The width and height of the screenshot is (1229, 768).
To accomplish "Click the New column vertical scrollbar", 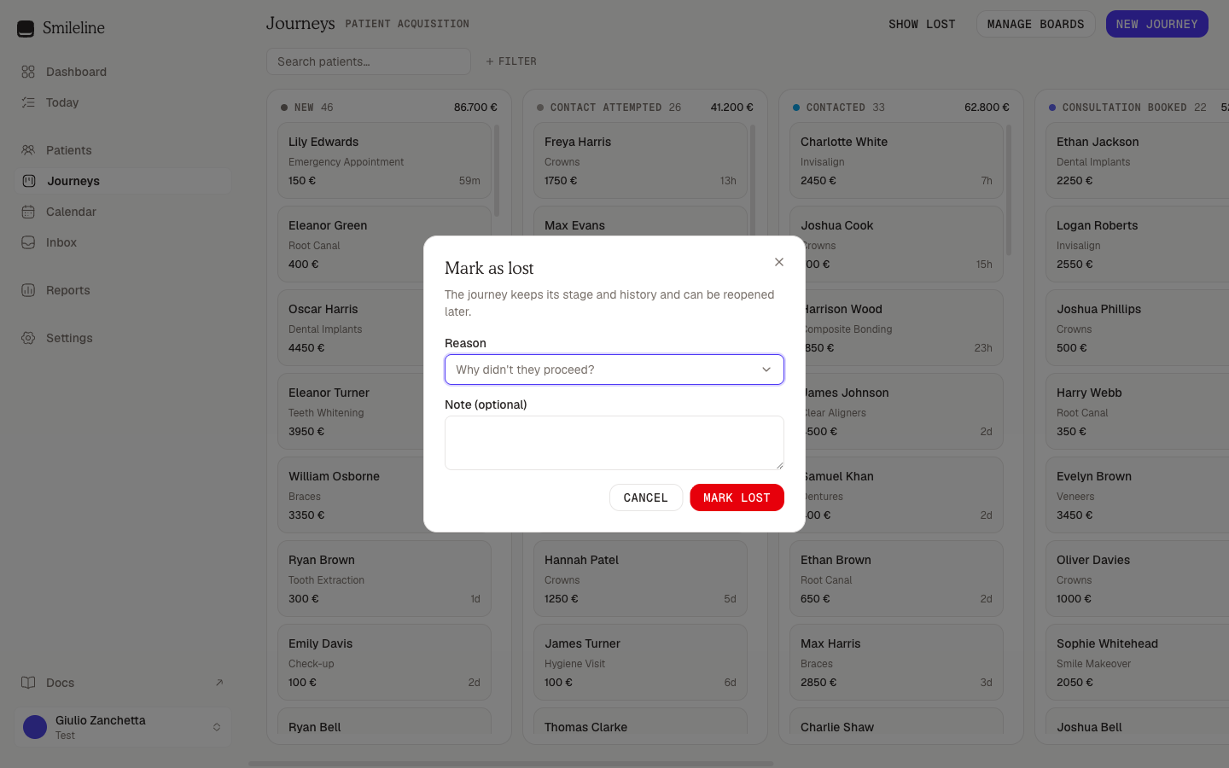I will [497, 171].
